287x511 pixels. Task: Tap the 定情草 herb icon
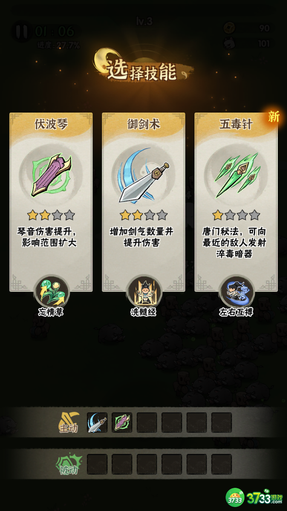point(51,291)
